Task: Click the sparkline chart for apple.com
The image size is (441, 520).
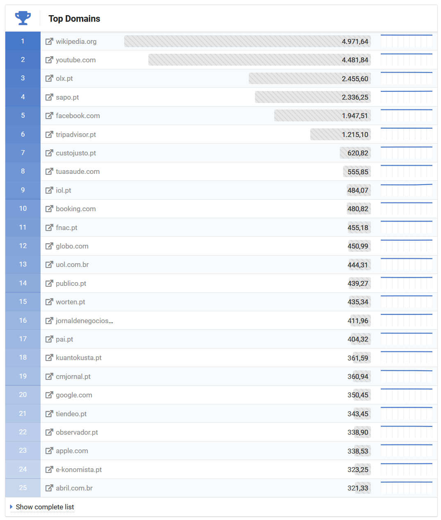Action: point(406,451)
